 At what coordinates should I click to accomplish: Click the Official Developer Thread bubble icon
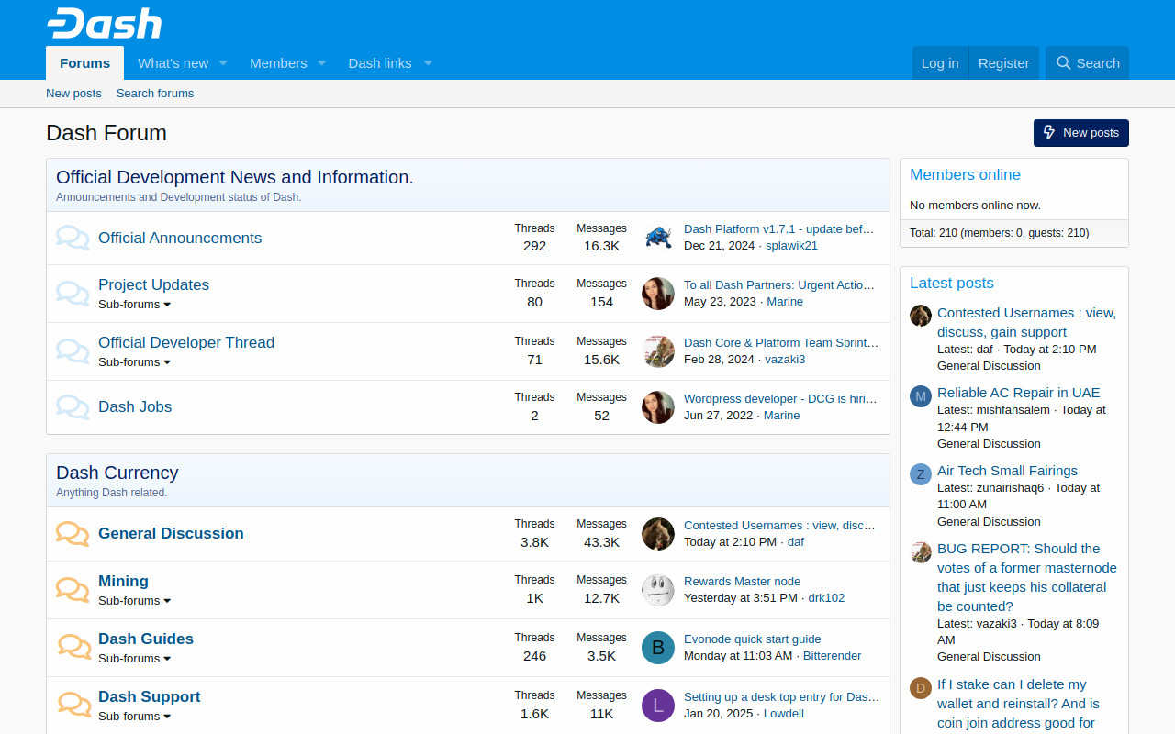[x=73, y=351]
